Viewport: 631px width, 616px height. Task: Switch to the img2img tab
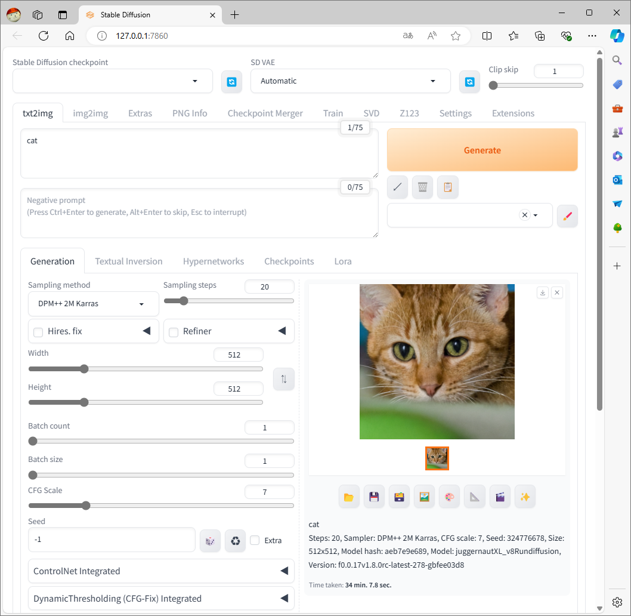[91, 113]
